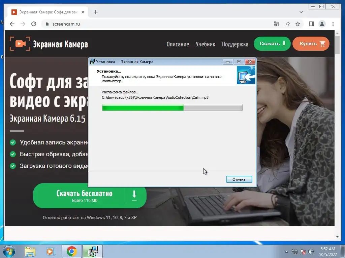Click the 'Распаковка файлов…' status text
345x258 pixels.
click(121, 92)
